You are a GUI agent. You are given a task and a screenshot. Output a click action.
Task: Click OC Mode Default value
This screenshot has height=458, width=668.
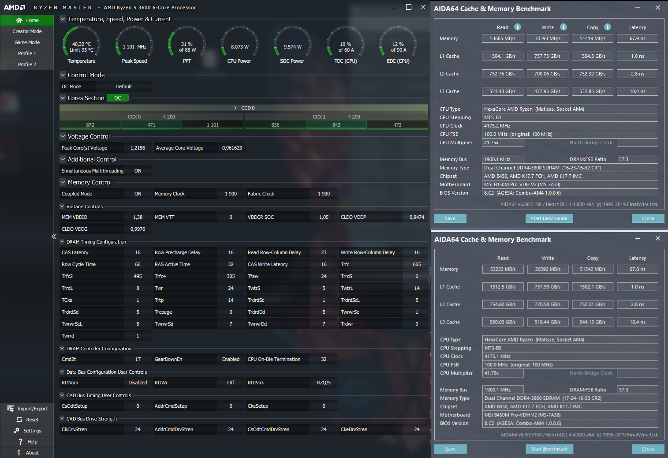pyautogui.click(x=124, y=86)
